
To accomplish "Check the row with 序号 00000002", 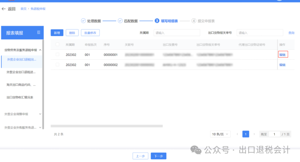I will [58, 65].
